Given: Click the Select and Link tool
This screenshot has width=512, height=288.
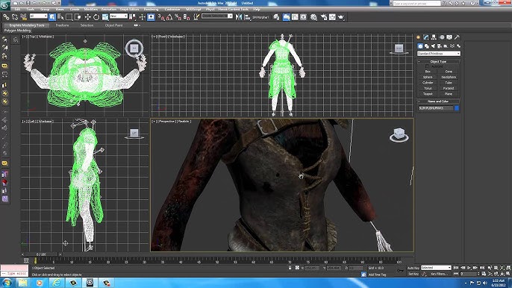Looking at the screenshot, I should click(x=6, y=17).
